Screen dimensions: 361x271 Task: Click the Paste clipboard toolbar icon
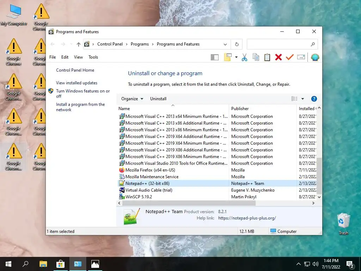point(267,57)
